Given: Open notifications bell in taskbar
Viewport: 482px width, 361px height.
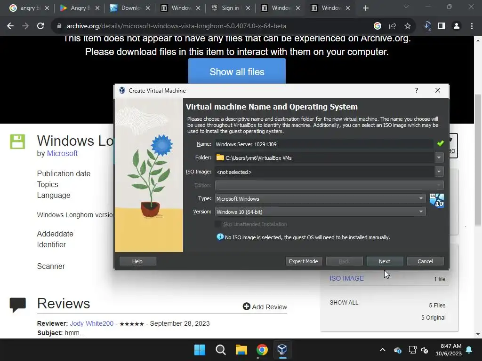Looking at the screenshot, I should pyautogui.click(x=469, y=350).
